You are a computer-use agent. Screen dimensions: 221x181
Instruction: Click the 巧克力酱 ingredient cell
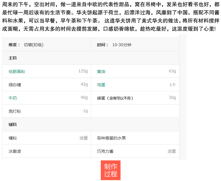[135, 151]
